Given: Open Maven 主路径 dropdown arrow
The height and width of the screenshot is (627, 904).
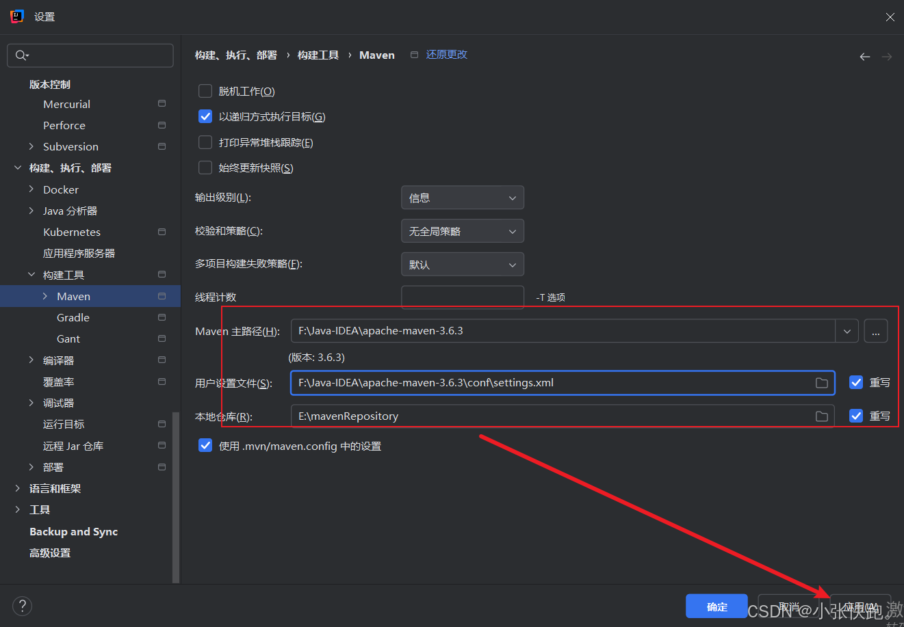Looking at the screenshot, I should click(x=847, y=331).
